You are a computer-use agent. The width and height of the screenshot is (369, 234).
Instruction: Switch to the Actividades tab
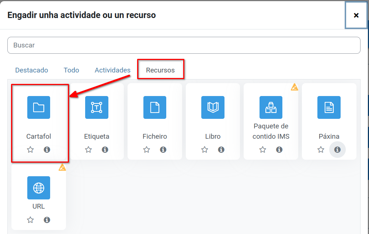(x=112, y=70)
